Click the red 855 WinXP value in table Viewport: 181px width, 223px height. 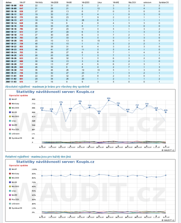[21, 46]
